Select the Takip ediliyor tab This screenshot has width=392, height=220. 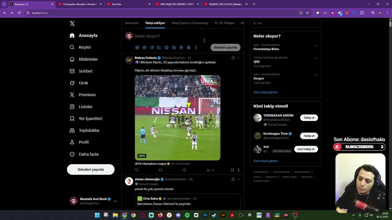155,23
